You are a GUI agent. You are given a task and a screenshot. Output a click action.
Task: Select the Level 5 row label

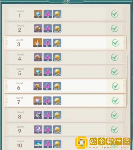tap(20, 72)
